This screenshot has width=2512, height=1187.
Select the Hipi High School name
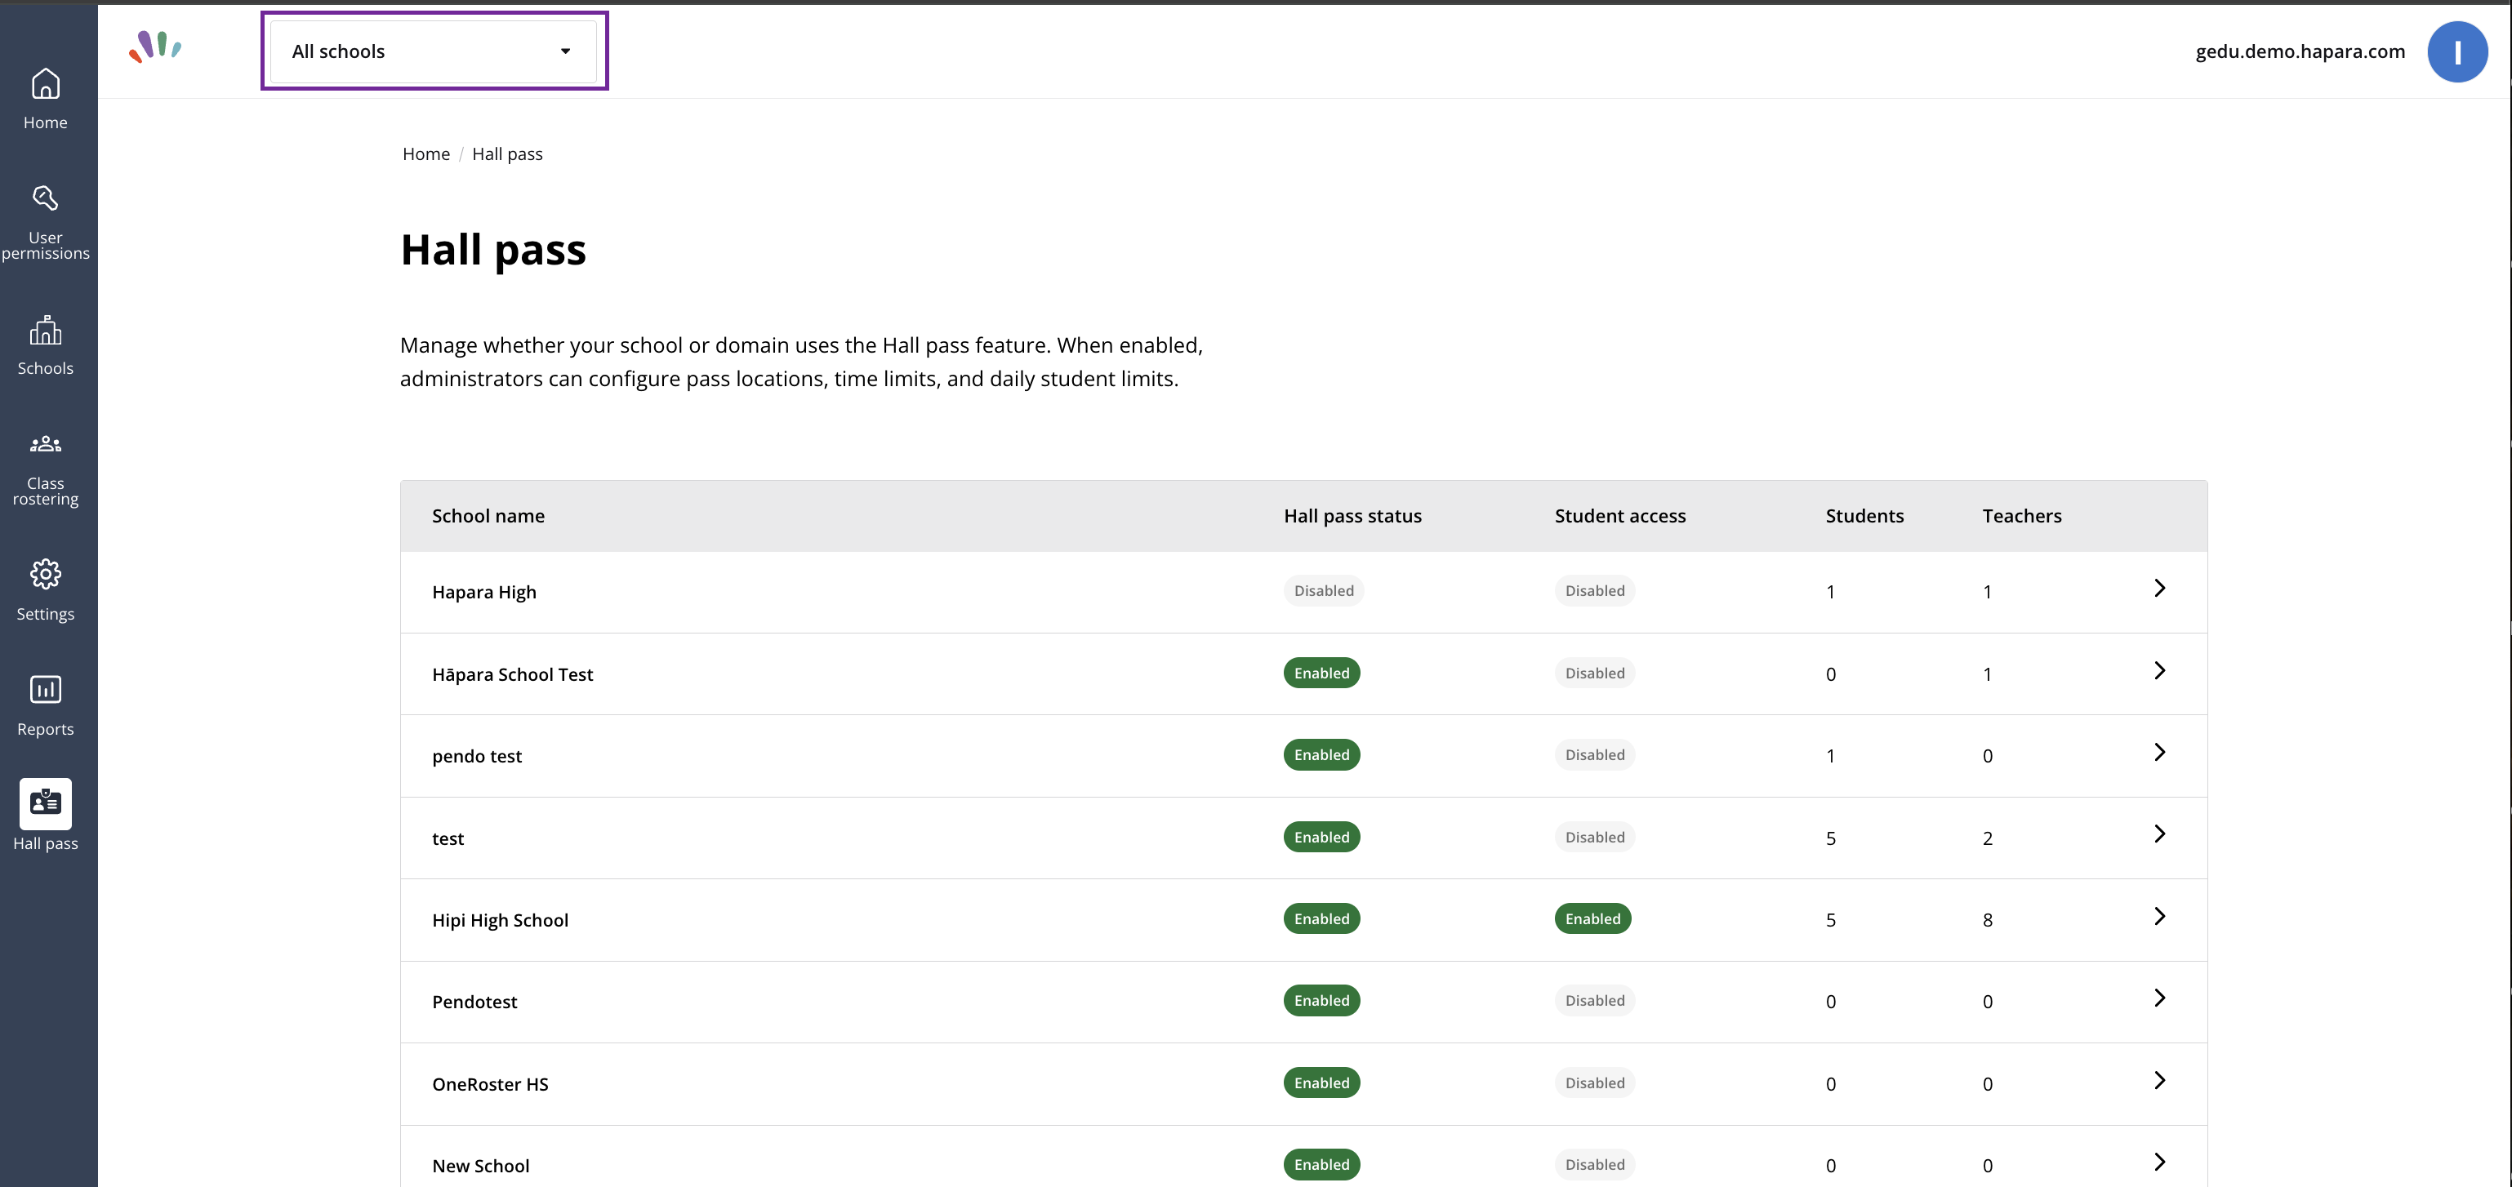[x=499, y=920]
